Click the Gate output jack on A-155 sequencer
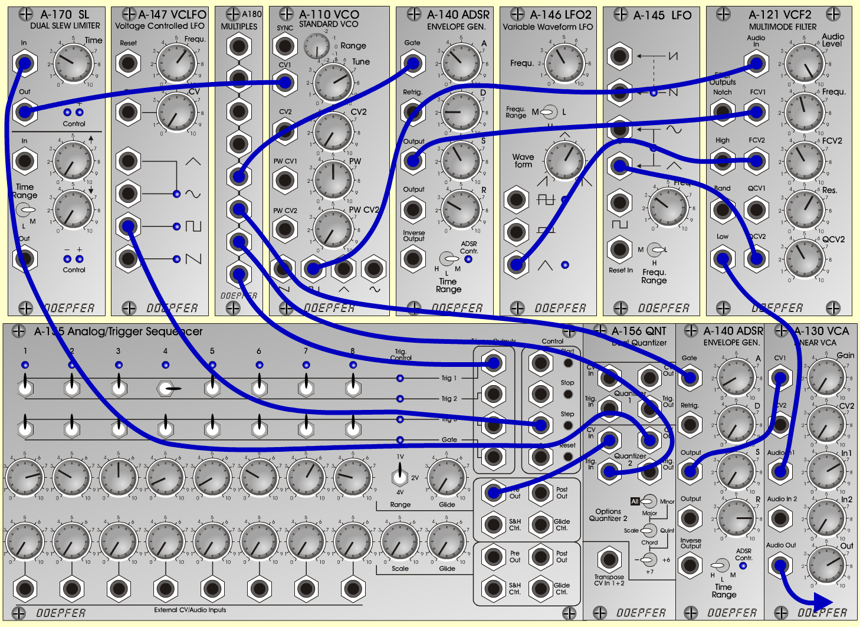 pyautogui.click(x=493, y=456)
